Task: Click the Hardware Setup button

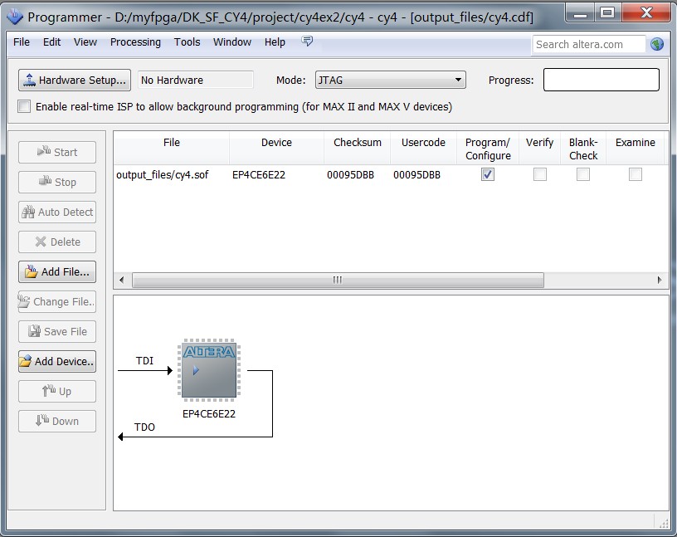Action: point(75,81)
